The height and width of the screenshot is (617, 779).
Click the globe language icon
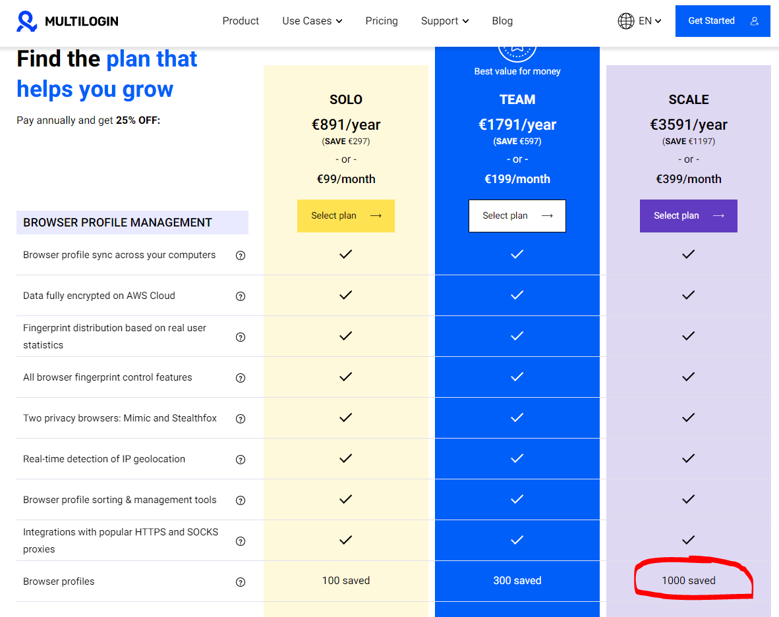point(625,21)
